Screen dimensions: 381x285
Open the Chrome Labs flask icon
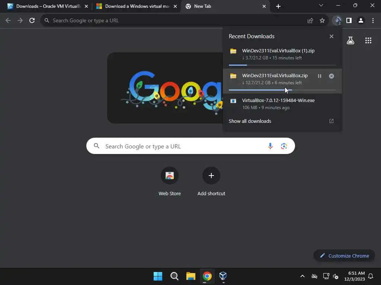point(350,40)
